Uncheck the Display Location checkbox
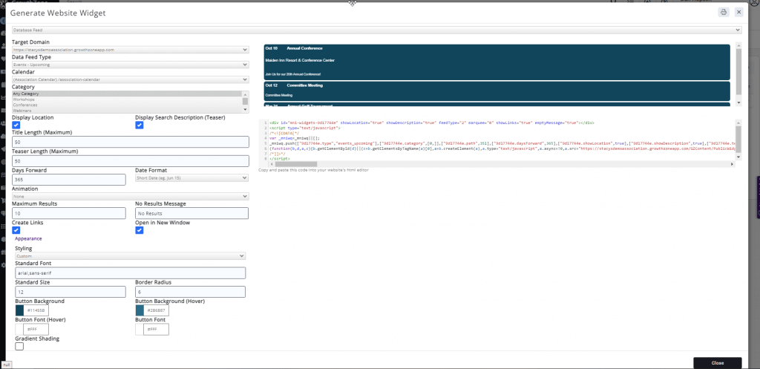 point(16,125)
